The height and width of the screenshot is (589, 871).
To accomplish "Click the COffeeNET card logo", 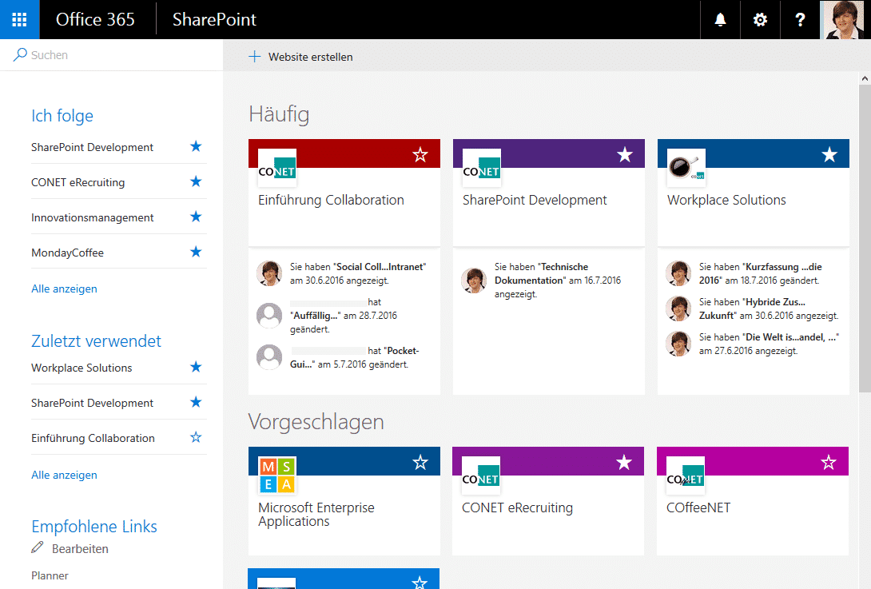I will coord(686,475).
